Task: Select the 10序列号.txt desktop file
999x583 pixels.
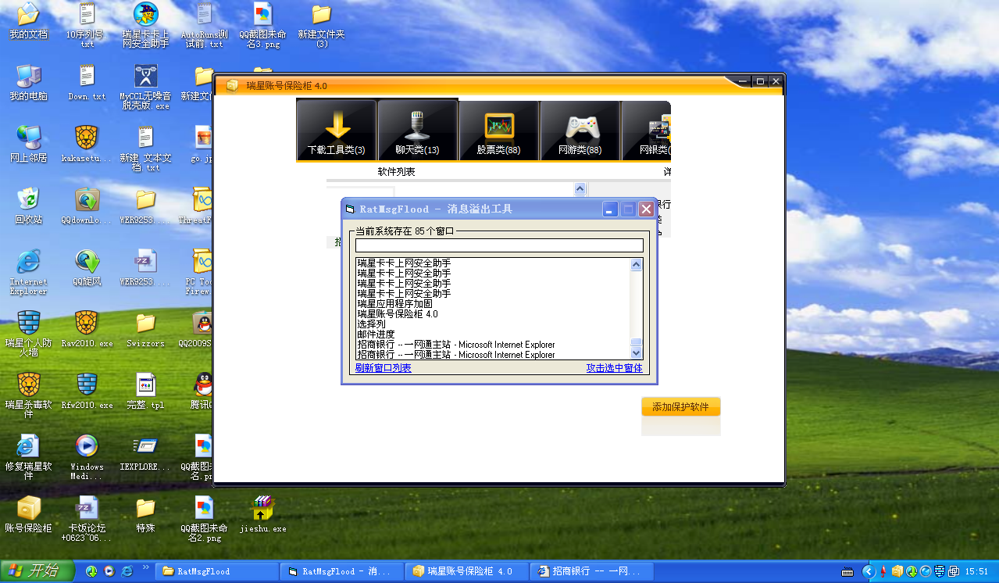Action: click(87, 25)
